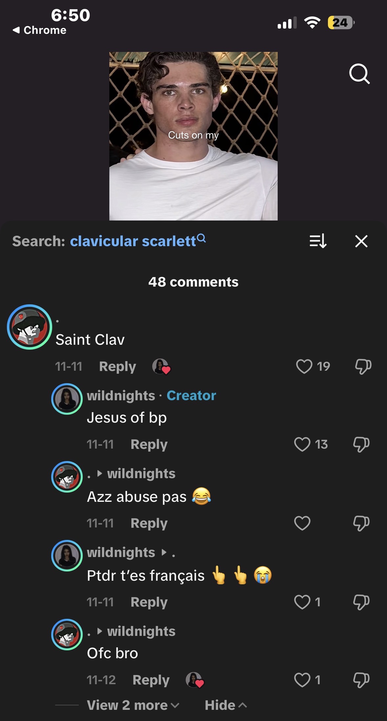Like the "Jesus of bp" reply
The width and height of the screenshot is (387, 721).
[302, 444]
